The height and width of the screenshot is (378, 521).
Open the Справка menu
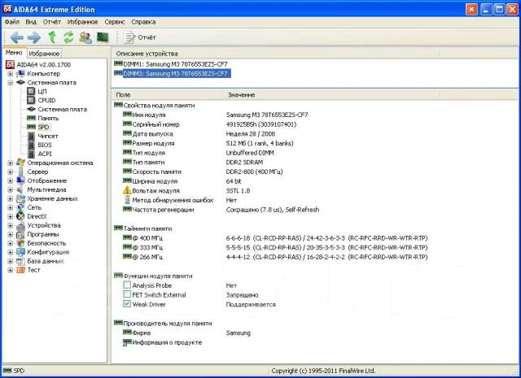click(x=143, y=22)
